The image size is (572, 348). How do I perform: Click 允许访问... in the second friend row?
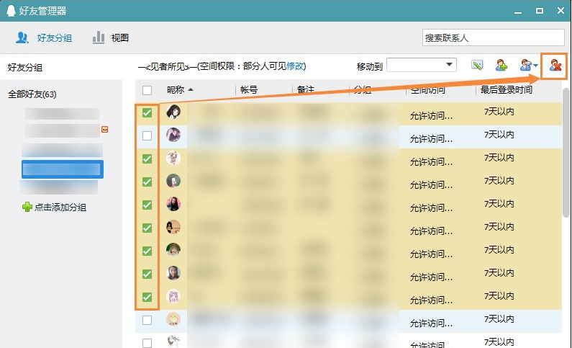click(431, 139)
